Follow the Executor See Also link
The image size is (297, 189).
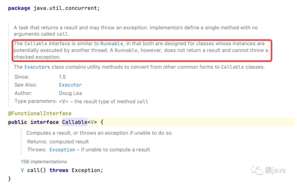(70, 85)
